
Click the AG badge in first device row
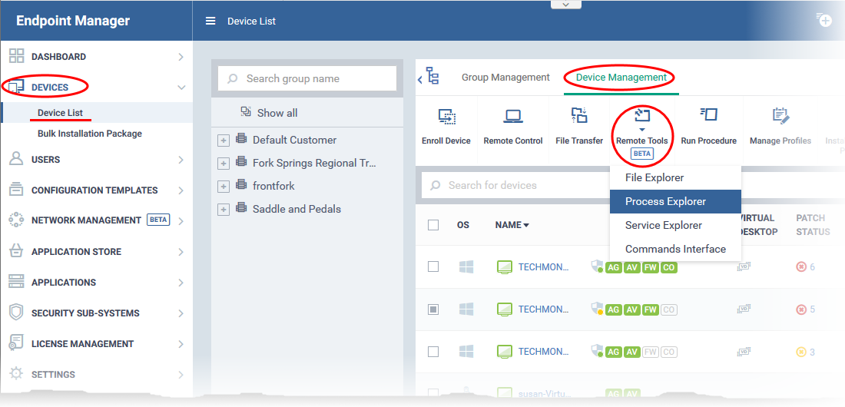(x=613, y=266)
